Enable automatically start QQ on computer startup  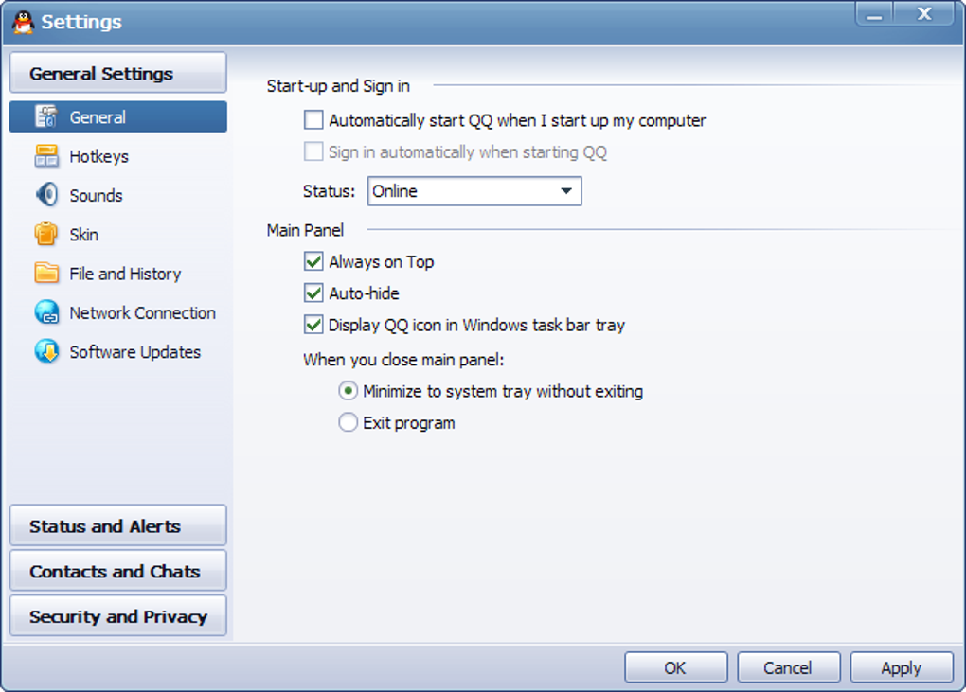313,120
